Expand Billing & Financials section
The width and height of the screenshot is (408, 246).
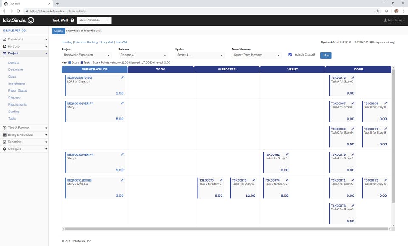click(x=25, y=135)
